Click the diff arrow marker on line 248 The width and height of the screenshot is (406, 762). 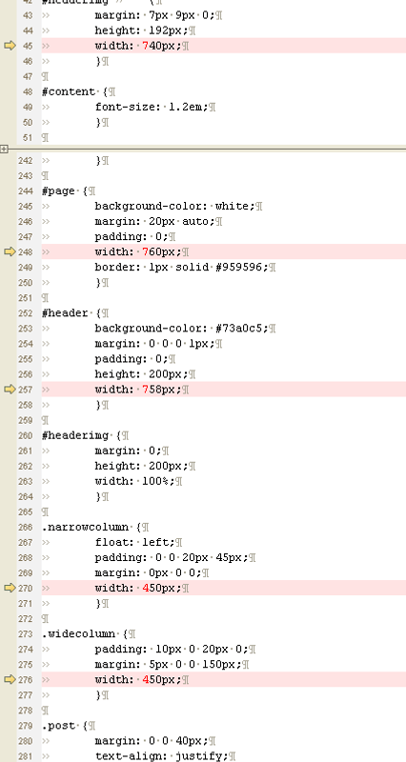tap(10, 251)
